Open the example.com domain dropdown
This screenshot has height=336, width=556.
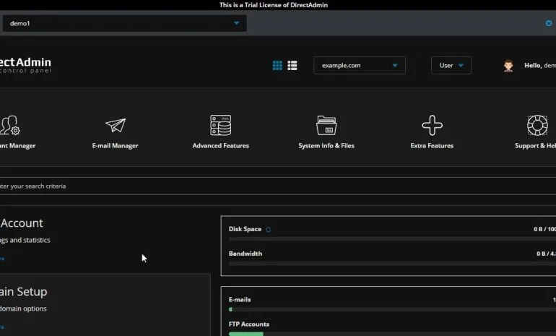pos(359,65)
